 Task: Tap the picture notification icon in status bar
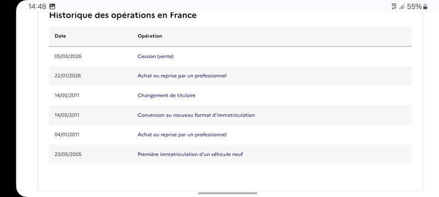(52, 7)
